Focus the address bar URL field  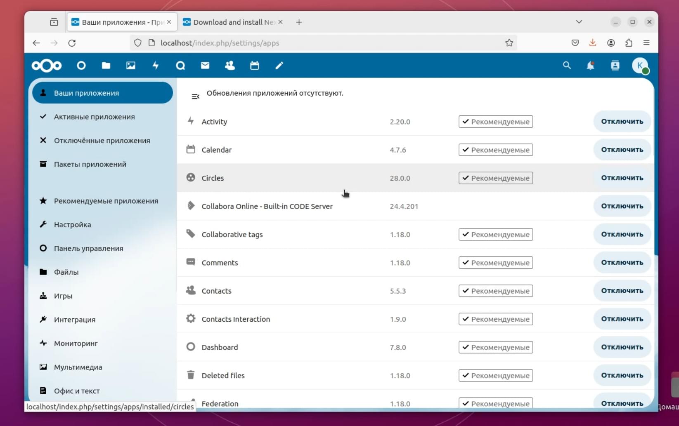tap(324, 43)
